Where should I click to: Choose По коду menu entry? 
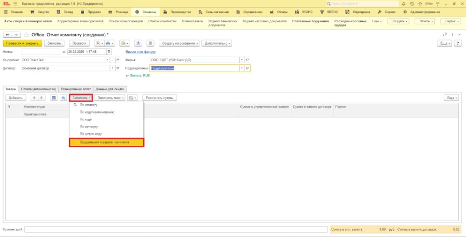click(106, 119)
